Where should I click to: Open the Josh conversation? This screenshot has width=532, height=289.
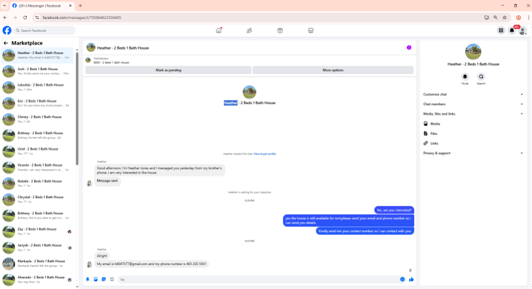37,71
